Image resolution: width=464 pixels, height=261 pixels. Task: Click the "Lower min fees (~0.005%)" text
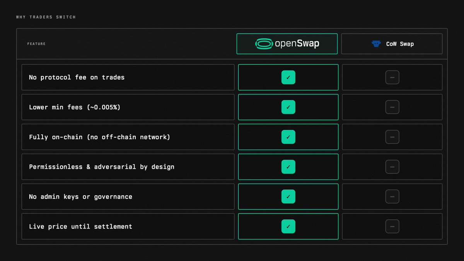tap(75, 107)
